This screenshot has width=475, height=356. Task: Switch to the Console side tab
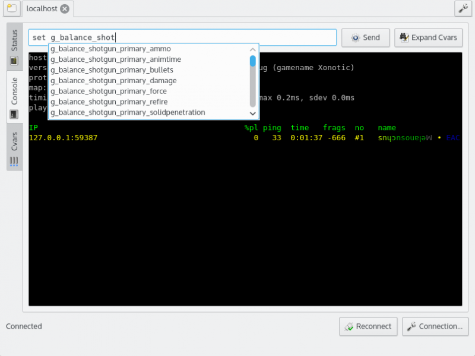pos(14,97)
